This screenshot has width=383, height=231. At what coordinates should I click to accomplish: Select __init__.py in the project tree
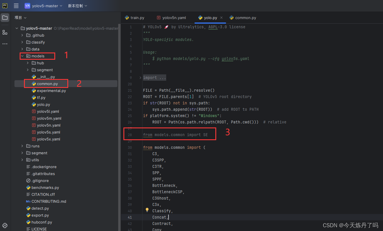click(x=43, y=77)
